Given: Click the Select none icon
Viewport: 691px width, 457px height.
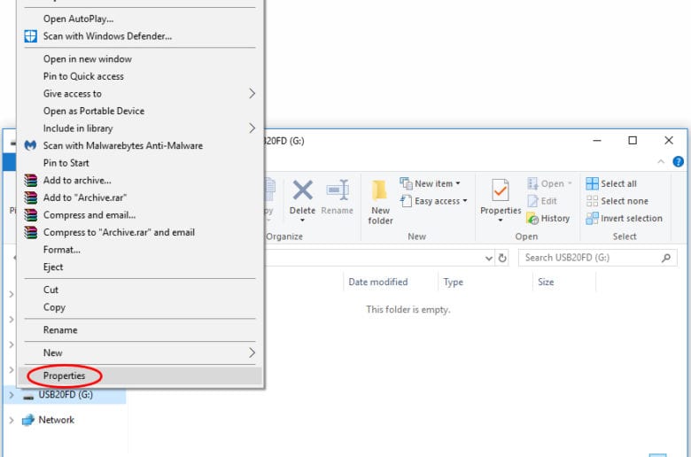Looking at the screenshot, I should 593,201.
